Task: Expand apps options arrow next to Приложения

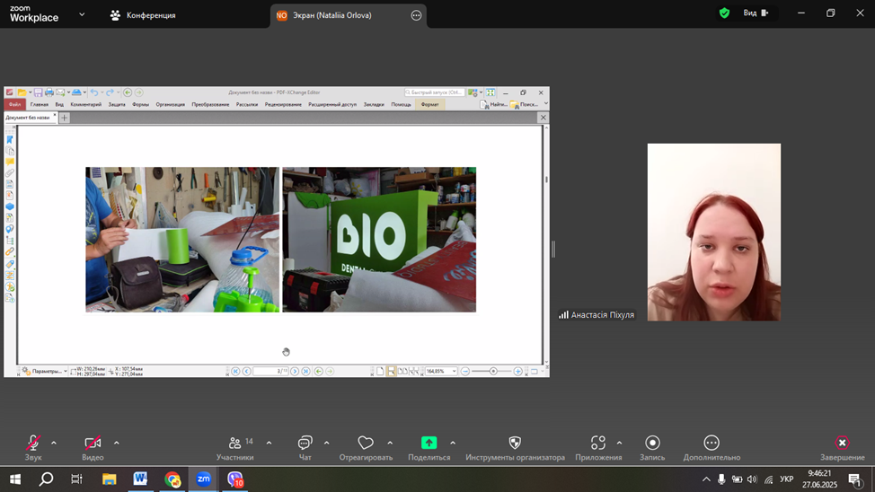Action: click(620, 443)
